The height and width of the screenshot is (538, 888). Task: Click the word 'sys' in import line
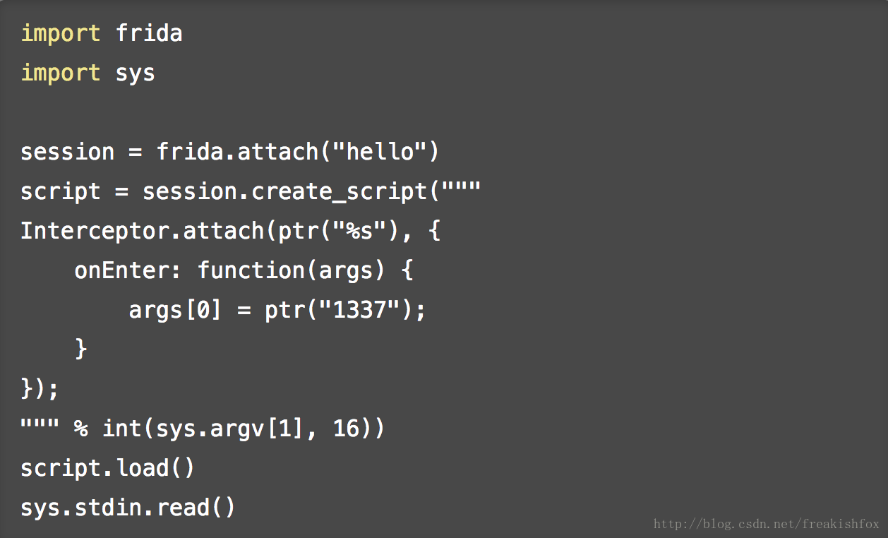(x=135, y=73)
